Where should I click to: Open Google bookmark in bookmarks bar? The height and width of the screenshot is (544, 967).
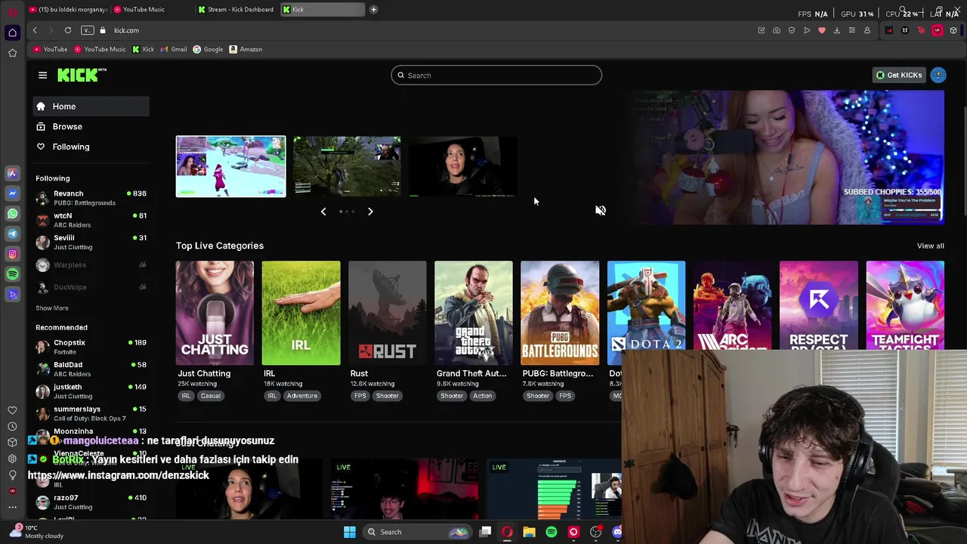(x=208, y=49)
